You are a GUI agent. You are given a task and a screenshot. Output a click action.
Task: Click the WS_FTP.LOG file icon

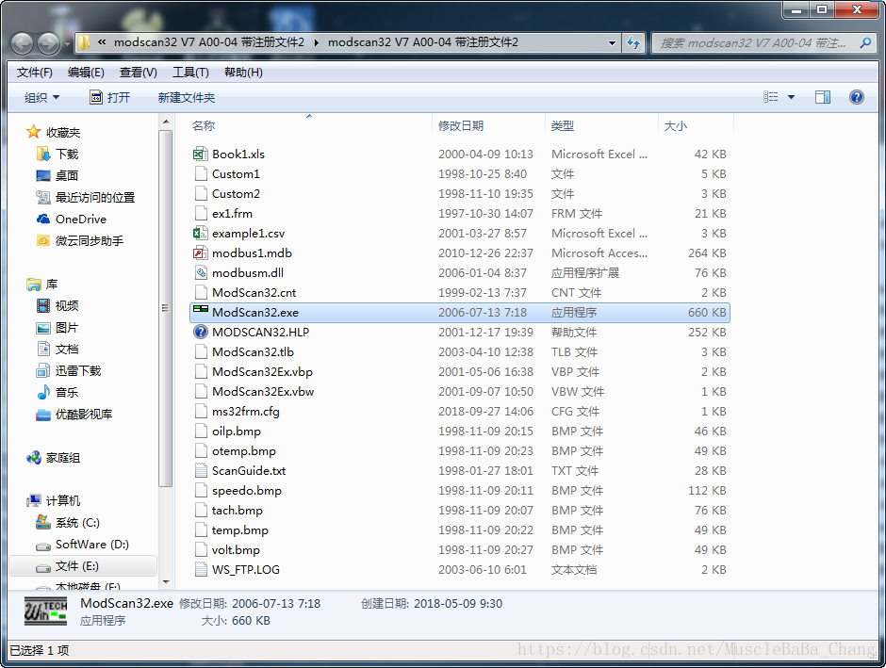click(201, 569)
